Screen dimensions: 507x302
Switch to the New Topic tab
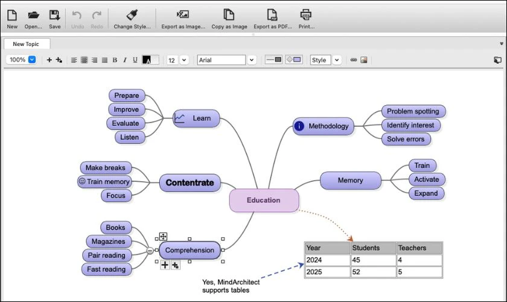point(27,43)
